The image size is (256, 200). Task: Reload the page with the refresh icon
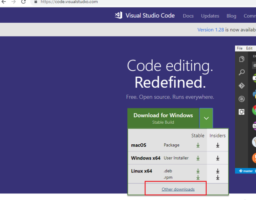[24, 2]
